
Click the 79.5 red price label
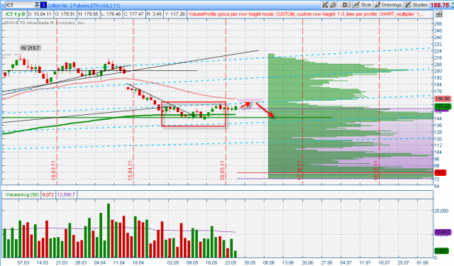pyautogui.click(x=440, y=172)
